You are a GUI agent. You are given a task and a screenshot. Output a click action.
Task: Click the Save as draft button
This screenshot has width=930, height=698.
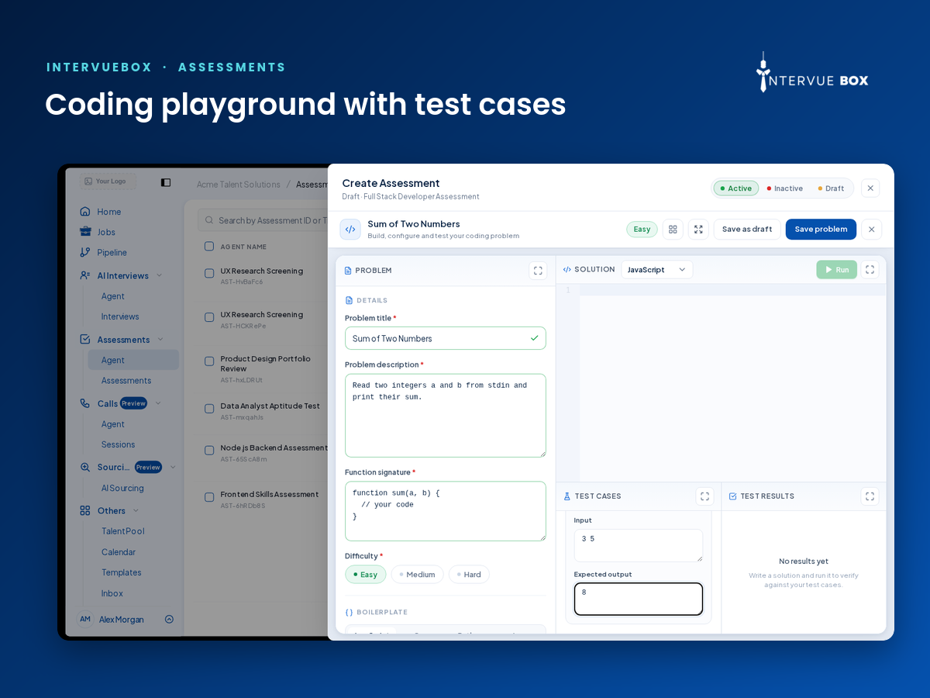tap(747, 230)
